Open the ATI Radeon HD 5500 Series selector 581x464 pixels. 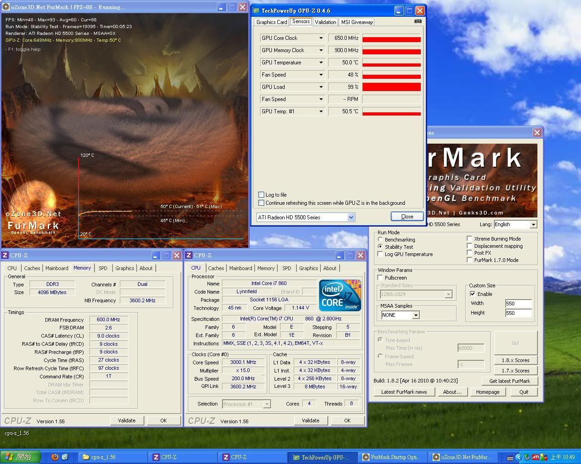[x=305, y=217]
